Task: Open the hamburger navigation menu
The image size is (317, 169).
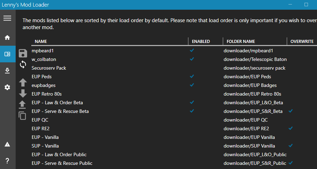Action: [7, 18]
